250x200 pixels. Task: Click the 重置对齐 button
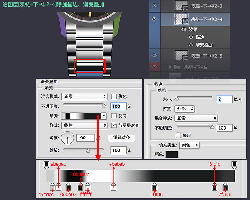click(x=121, y=138)
